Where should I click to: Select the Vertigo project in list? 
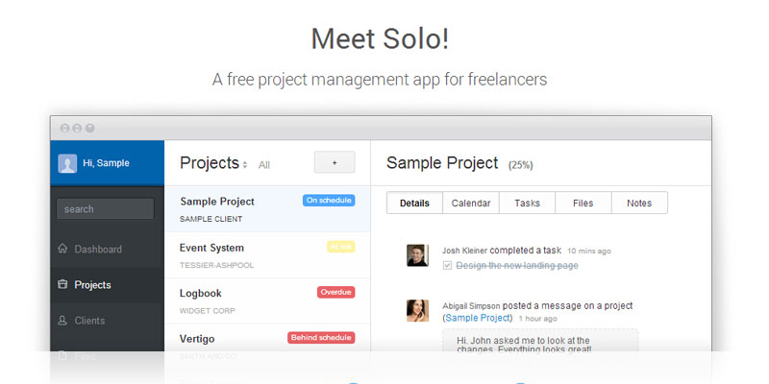point(199,339)
